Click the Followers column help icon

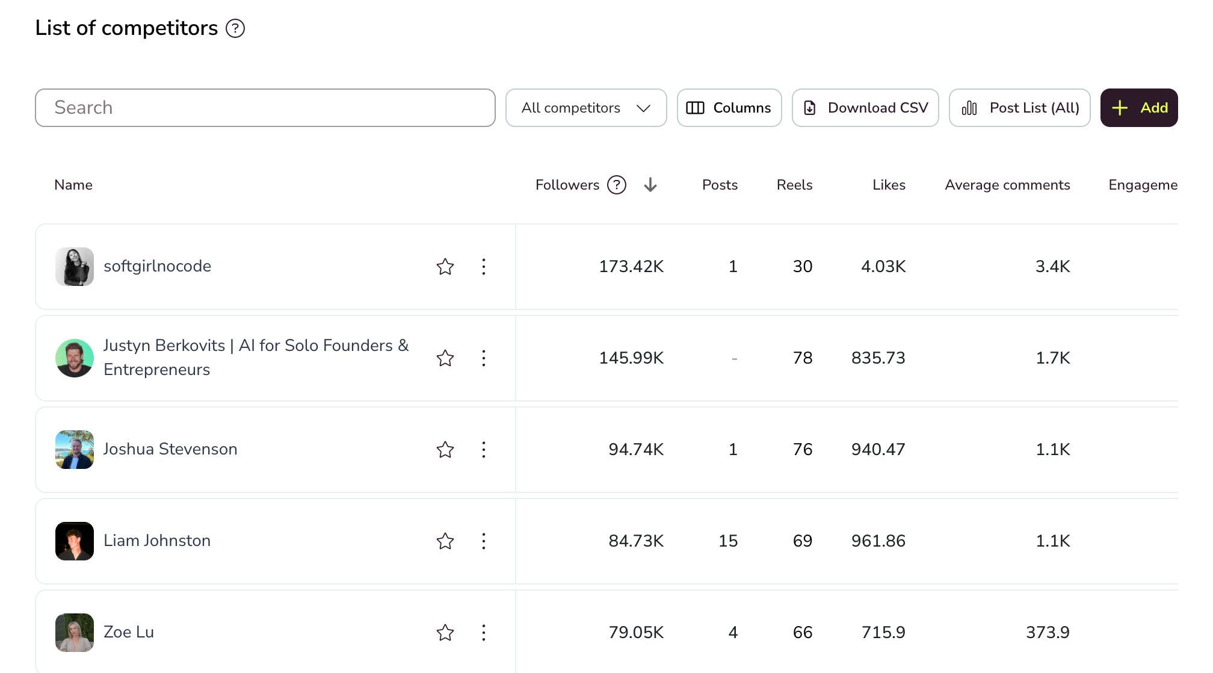[x=617, y=185]
